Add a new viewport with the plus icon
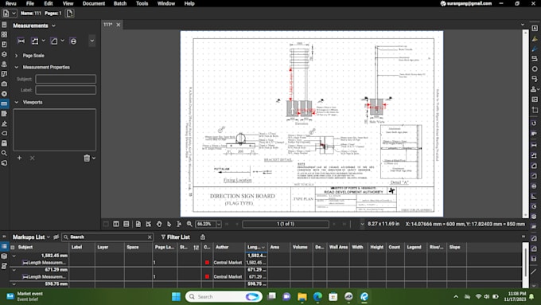The height and width of the screenshot is (305, 541). (x=19, y=158)
